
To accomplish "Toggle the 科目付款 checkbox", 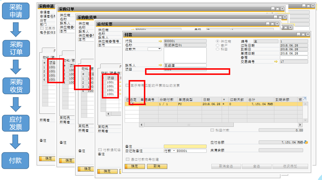I will [212, 130].
